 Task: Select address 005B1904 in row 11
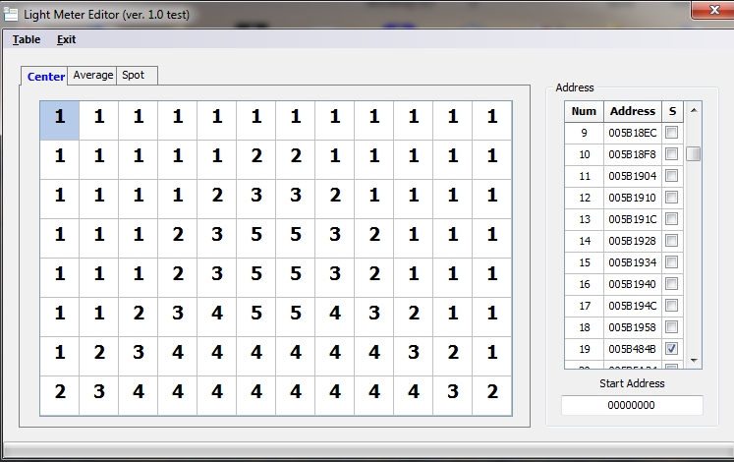(632, 176)
